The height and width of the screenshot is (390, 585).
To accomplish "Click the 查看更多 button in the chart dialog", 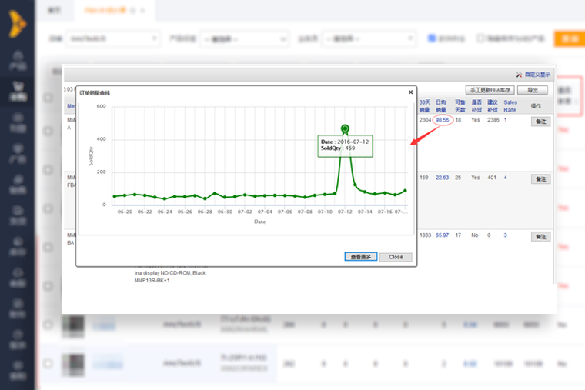I will (x=361, y=257).
